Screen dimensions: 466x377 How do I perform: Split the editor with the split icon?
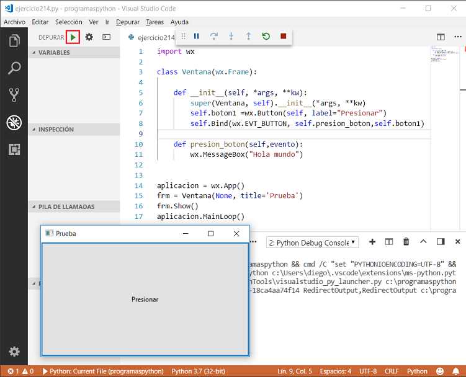441,37
